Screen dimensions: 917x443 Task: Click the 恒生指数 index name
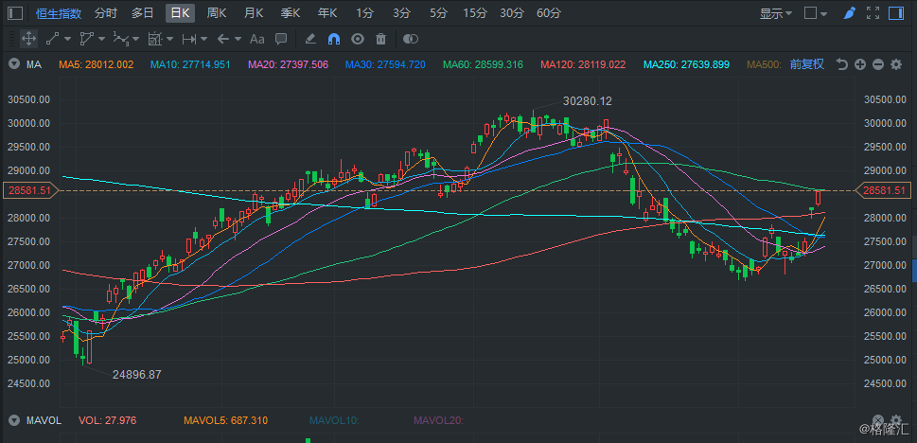pos(59,13)
